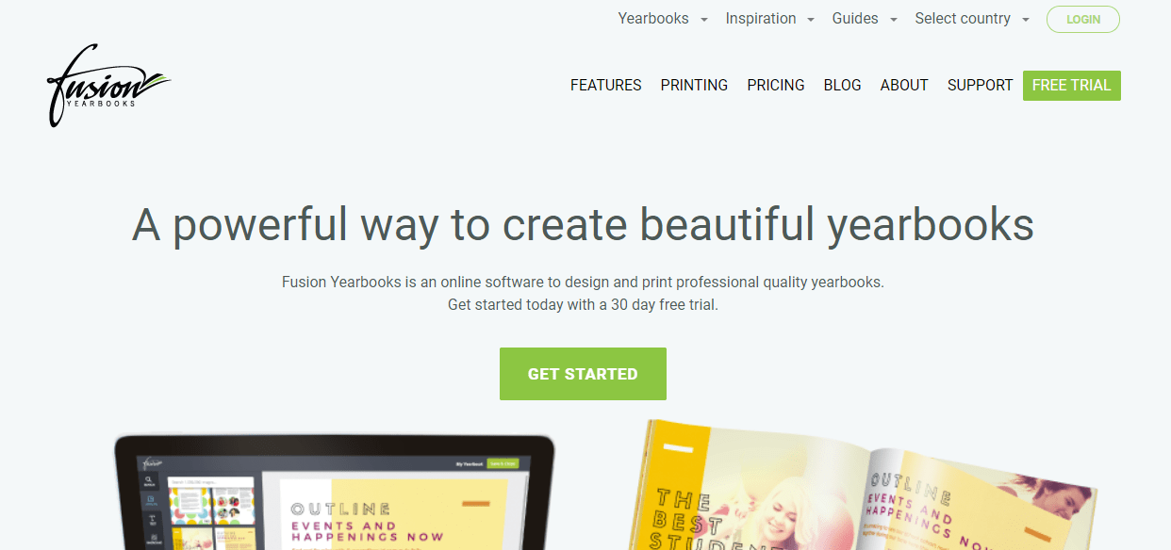Click the LOGIN button
The height and width of the screenshot is (550, 1171).
click(x=1082, y=19)
